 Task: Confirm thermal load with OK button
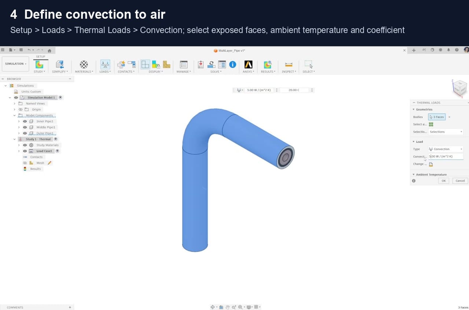[443, 181]
